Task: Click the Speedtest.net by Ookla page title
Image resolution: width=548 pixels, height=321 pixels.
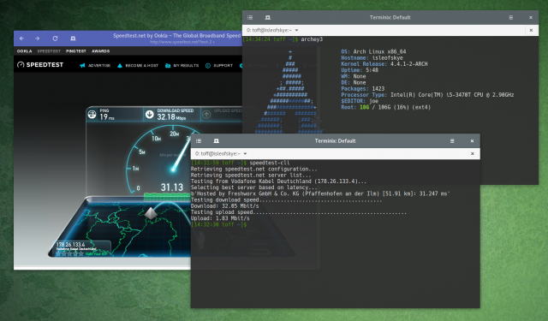Action: pyautogui.click(x=177, y=36)
